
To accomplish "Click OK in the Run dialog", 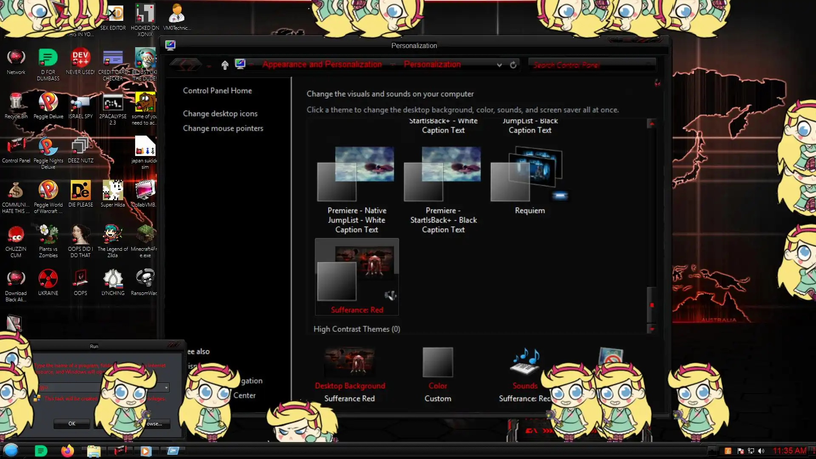I will 72,423.
